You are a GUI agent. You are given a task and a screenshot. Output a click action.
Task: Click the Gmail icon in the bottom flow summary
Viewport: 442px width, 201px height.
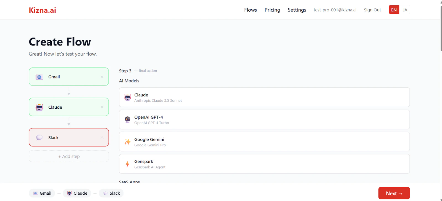35,193
